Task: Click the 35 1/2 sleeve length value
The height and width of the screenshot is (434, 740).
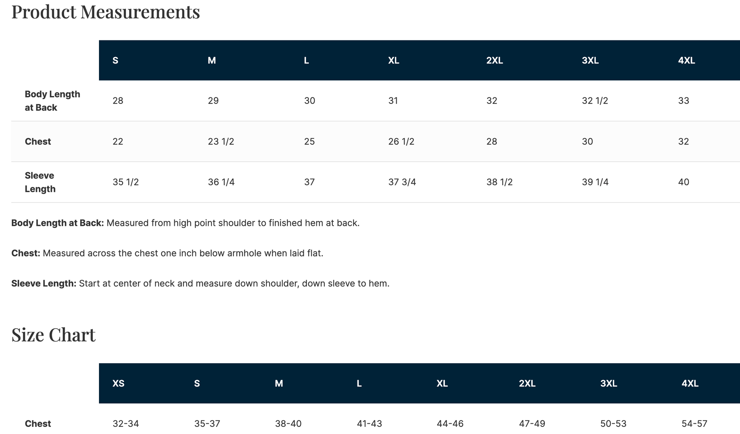Action: (x=126, y=182)
